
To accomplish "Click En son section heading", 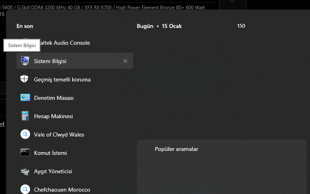I will [x=25, y=26].
